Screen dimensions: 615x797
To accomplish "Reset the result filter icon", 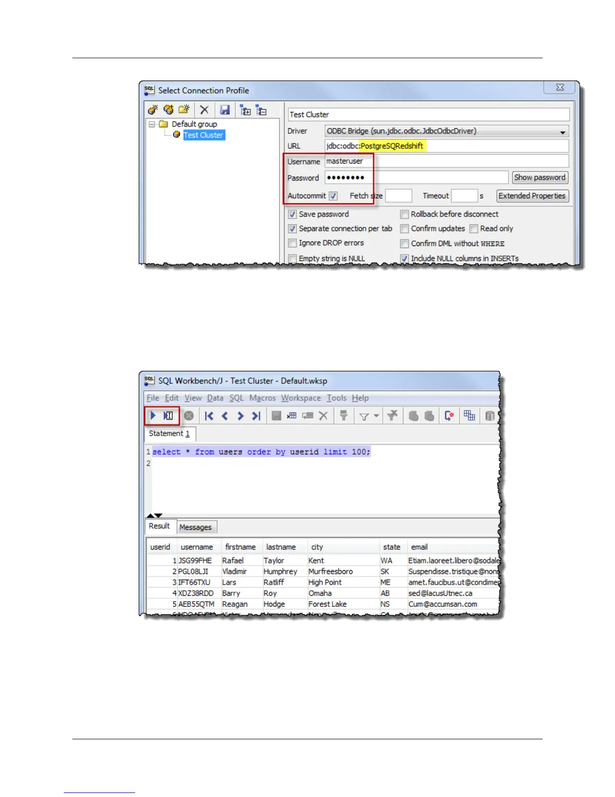I will (x=392, y=415).
